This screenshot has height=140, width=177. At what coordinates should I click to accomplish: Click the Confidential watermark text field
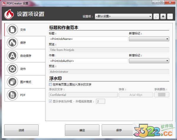point(83,95)
